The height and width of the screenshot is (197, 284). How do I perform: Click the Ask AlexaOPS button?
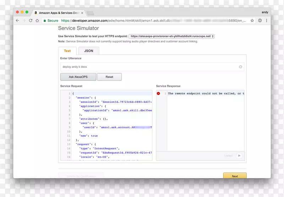[78, 77]
